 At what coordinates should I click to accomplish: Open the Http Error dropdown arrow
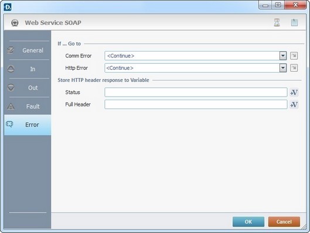pyautogui.click(x=283, y=68)
